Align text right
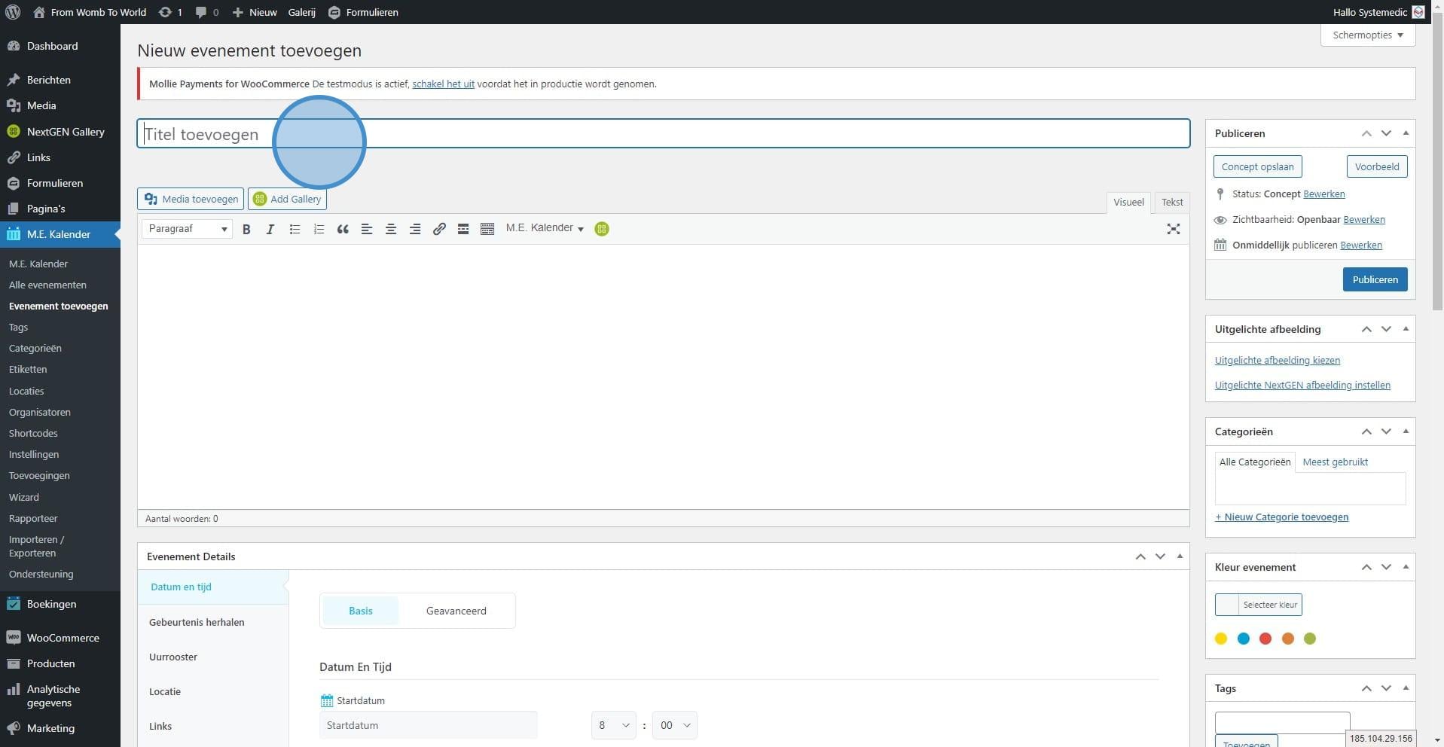 415,229
